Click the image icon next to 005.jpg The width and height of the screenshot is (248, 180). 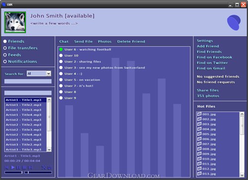199,134
